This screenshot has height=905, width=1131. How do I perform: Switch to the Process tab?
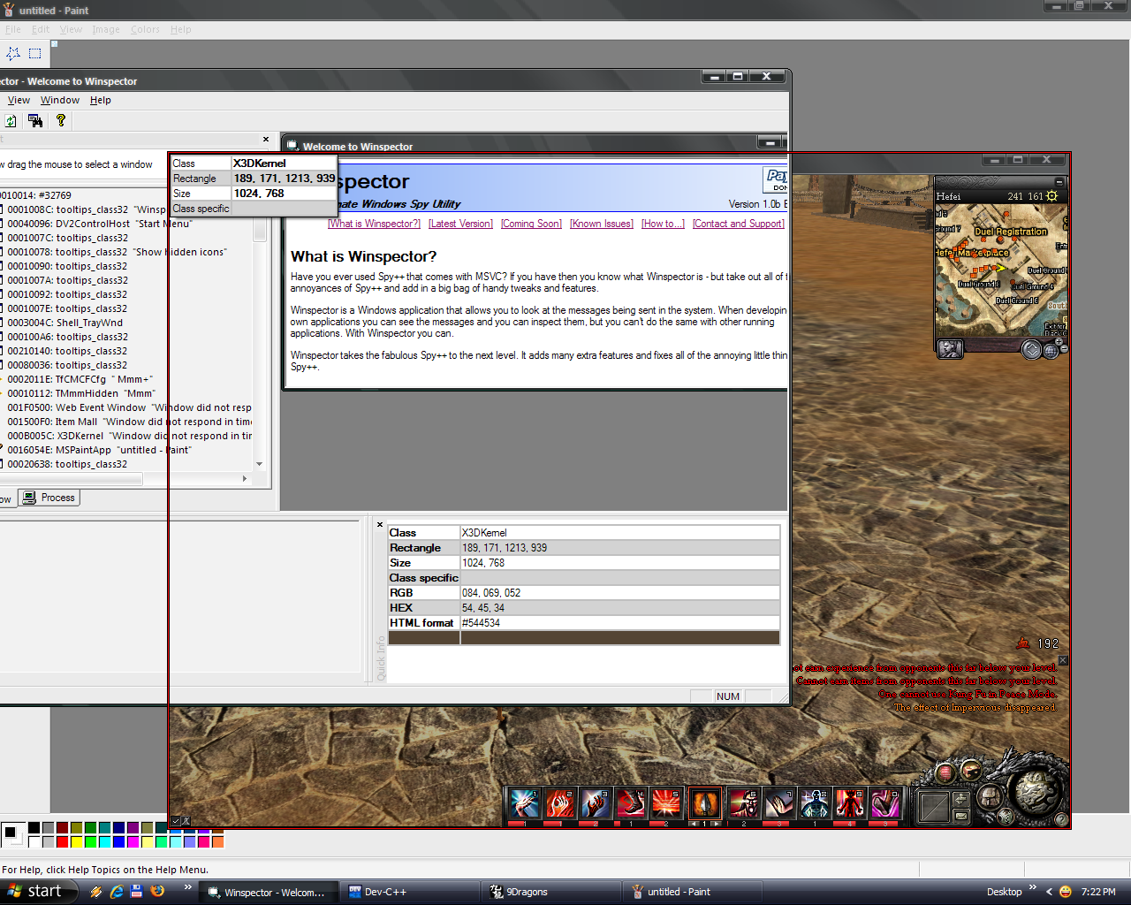(x=50, y=498)
